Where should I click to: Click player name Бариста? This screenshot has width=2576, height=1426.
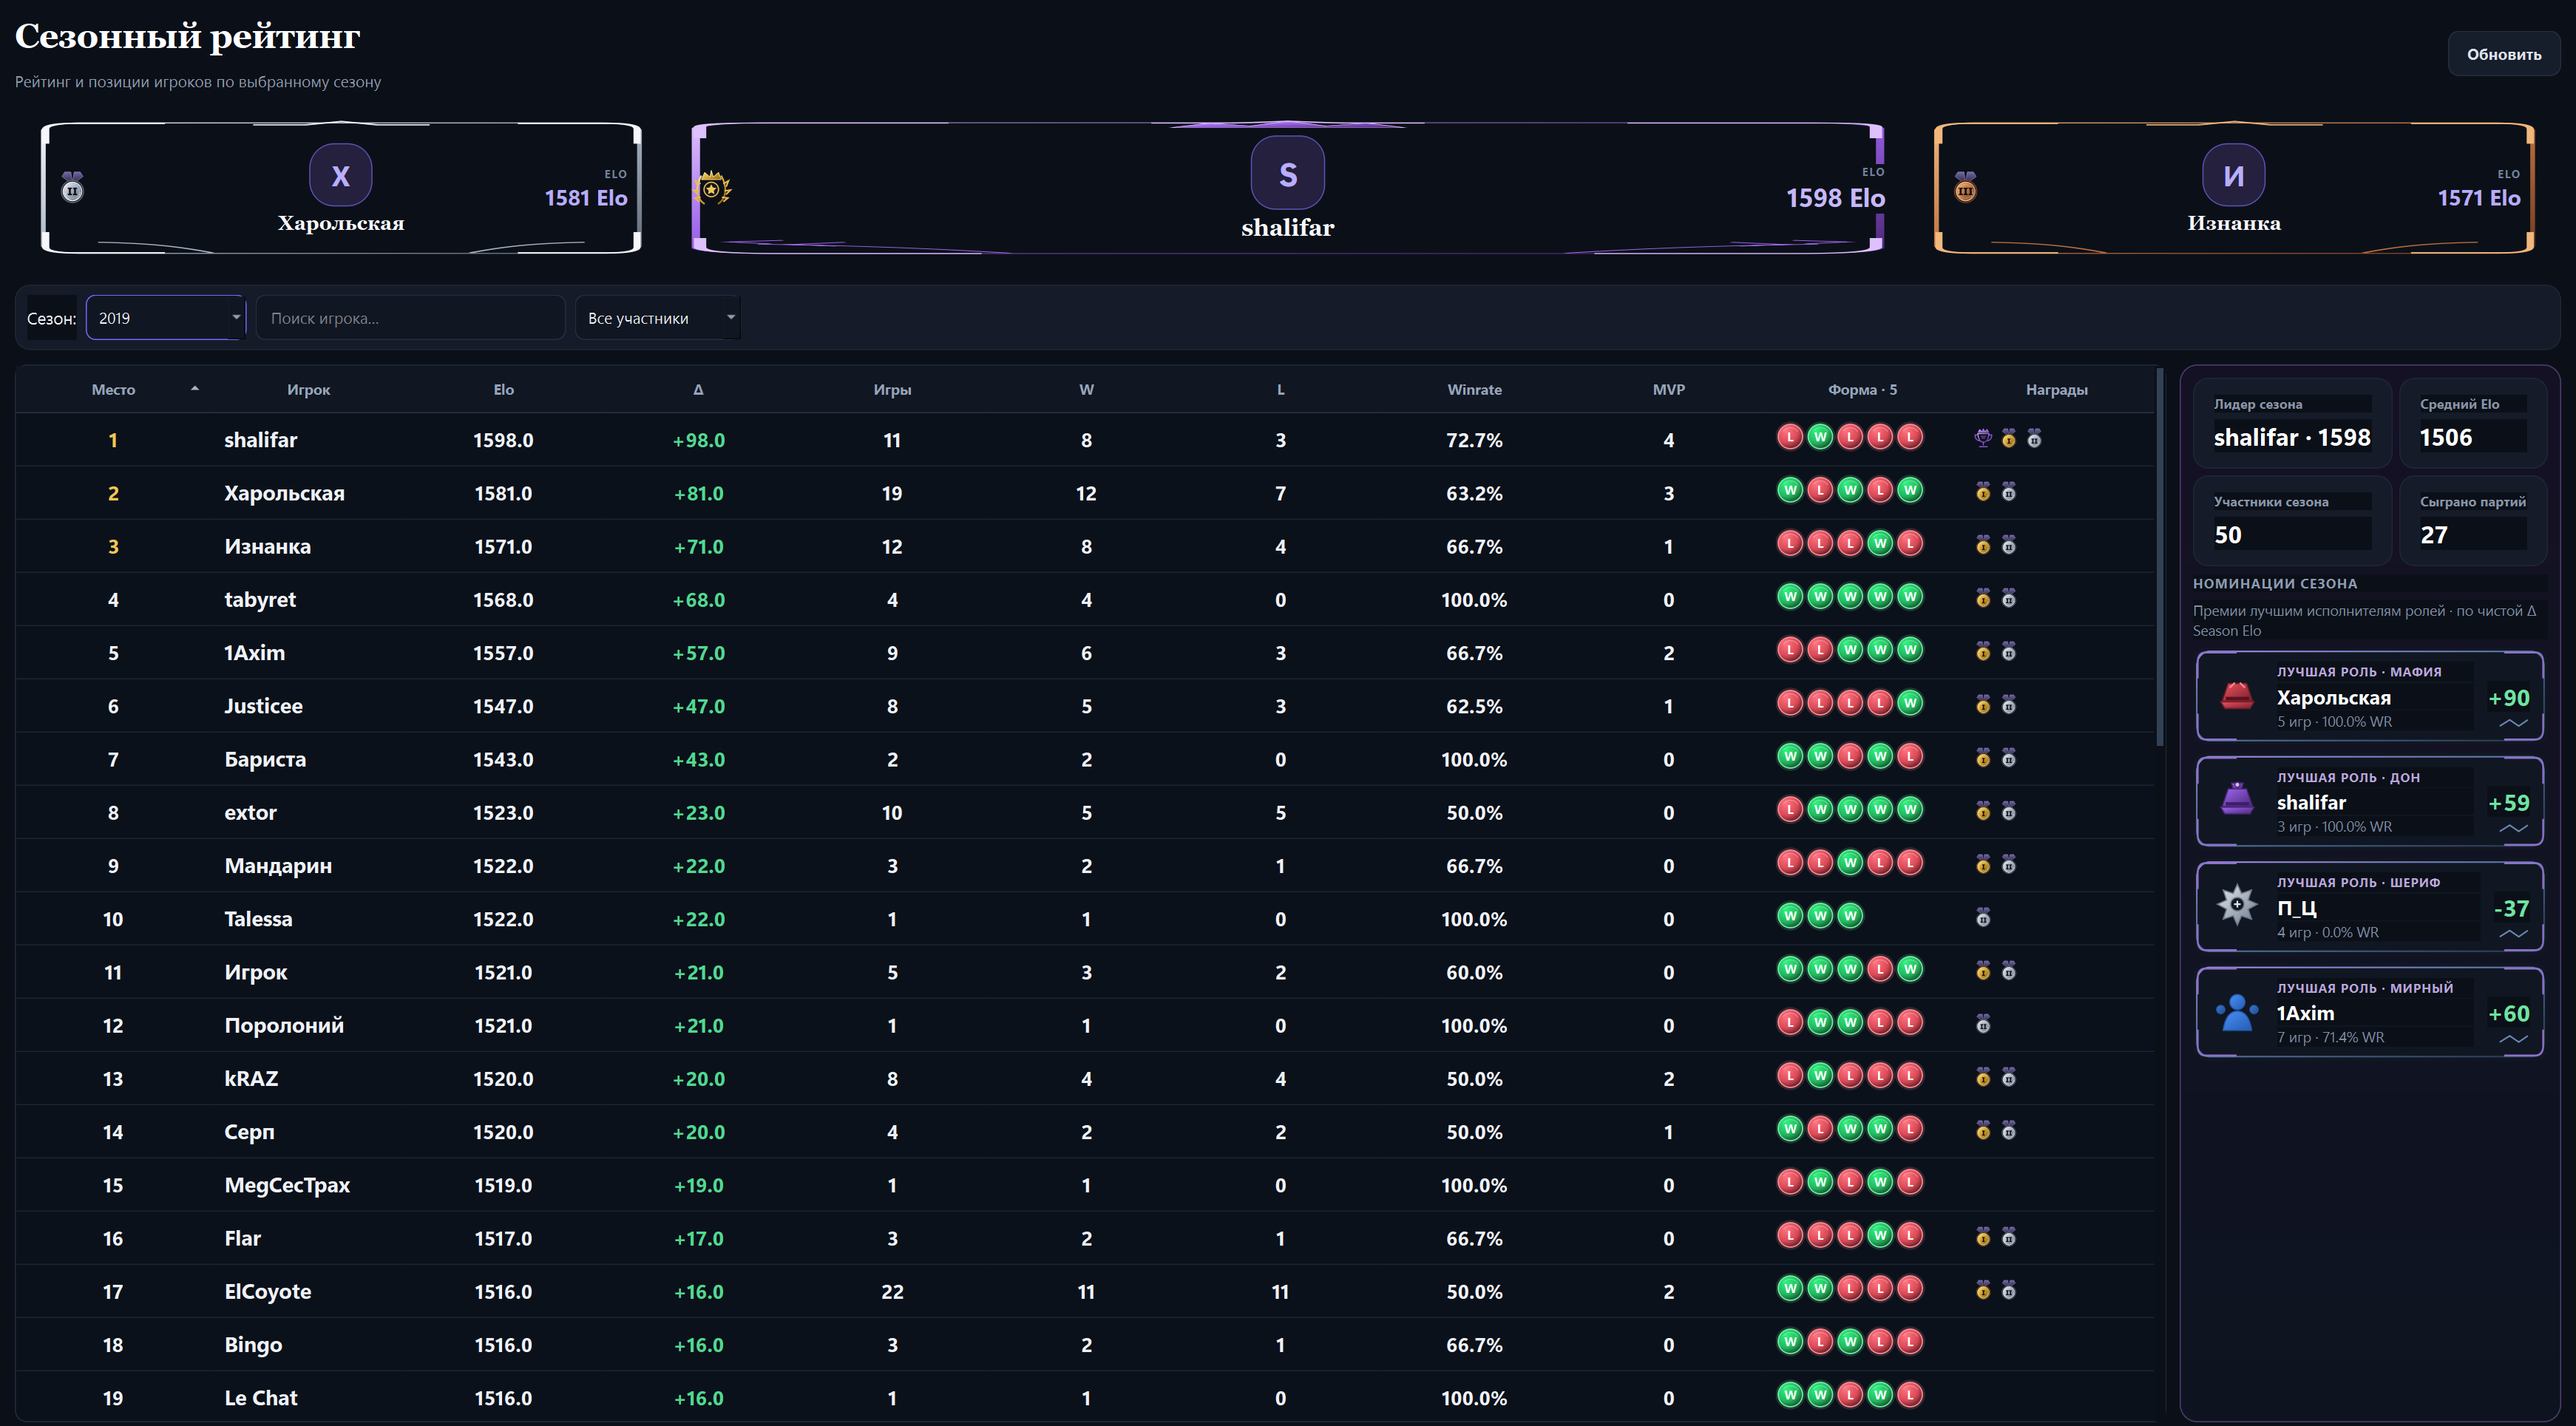tap(265, 759)
